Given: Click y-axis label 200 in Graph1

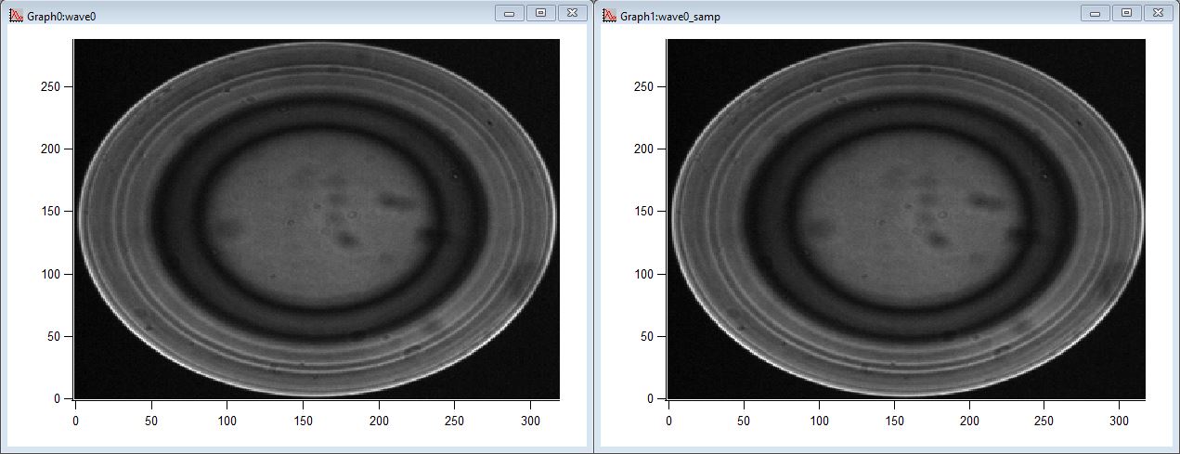Looking at the screenshot, I should 645,149.
